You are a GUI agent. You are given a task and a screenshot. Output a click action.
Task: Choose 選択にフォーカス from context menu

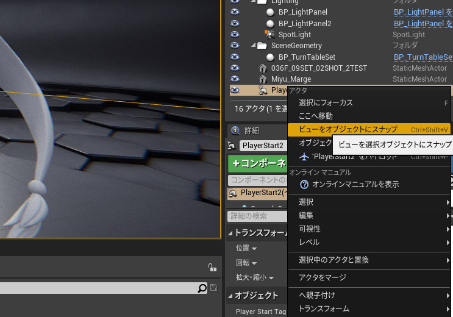point(326,102)
